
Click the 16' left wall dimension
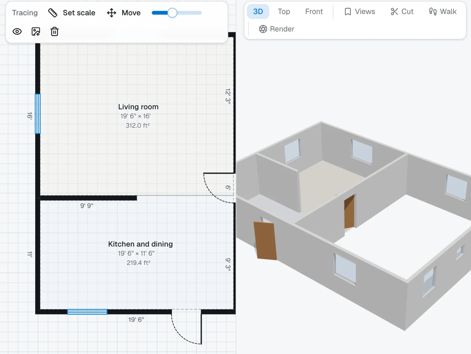[x=30, y=116]
